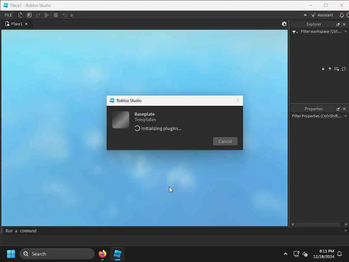
Task: Click the Stop square in the toolbar
Action: (x=56, y=15)
